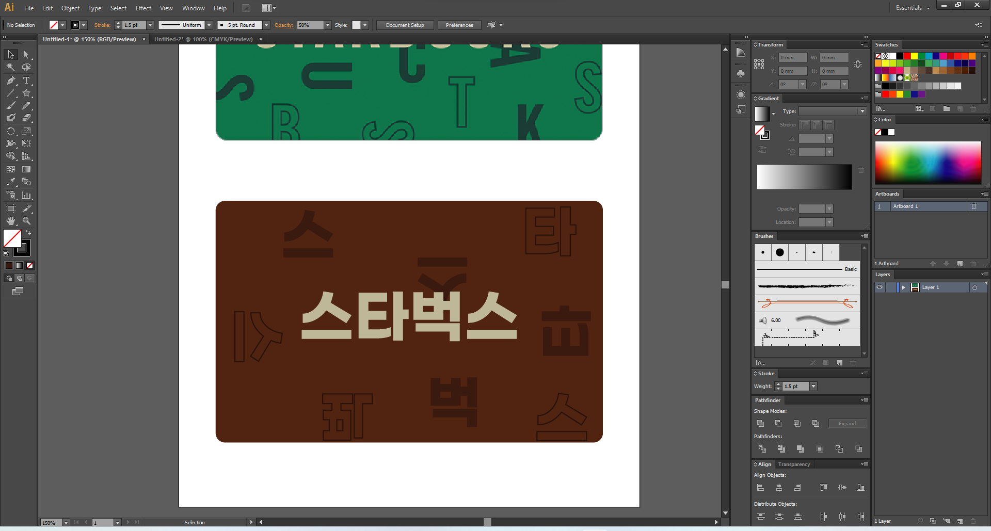Select the Lasso tool
The width and height of the screenshot is (991, 531).
(x=26, y=68)
